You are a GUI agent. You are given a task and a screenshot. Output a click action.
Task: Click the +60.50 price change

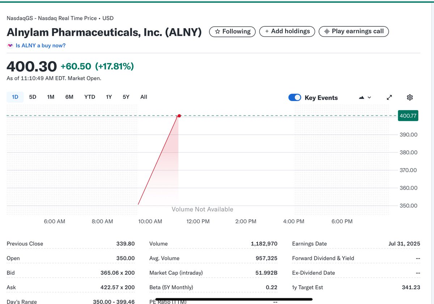click(76, 66)
